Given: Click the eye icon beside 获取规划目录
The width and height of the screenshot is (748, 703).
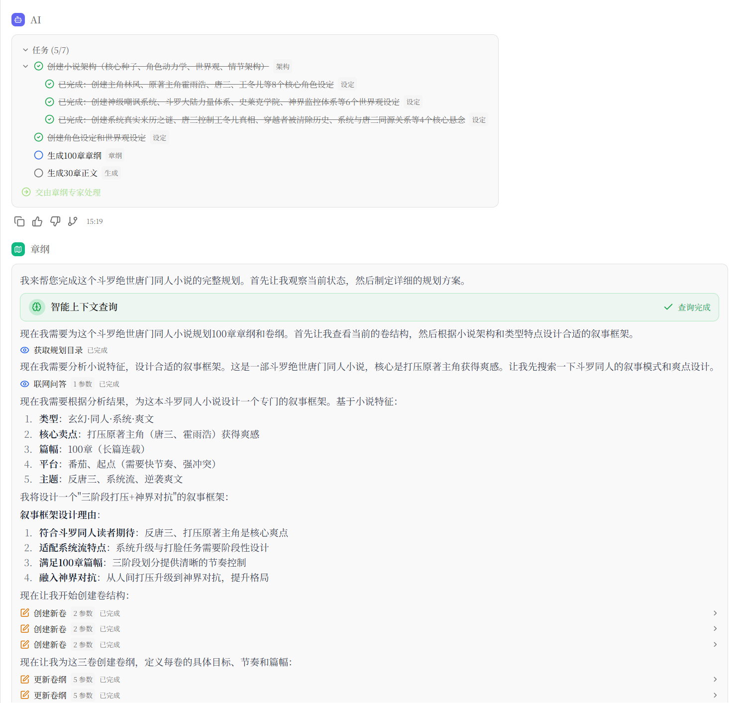Looking at the screenshot, I should pyautogui.click(x=24, y=350).
